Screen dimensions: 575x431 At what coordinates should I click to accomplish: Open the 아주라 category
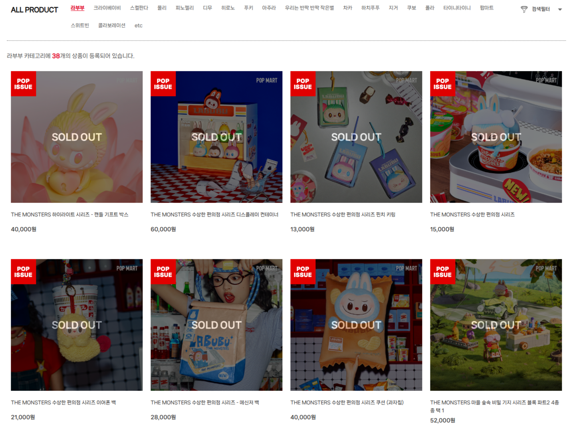point(269,8)
